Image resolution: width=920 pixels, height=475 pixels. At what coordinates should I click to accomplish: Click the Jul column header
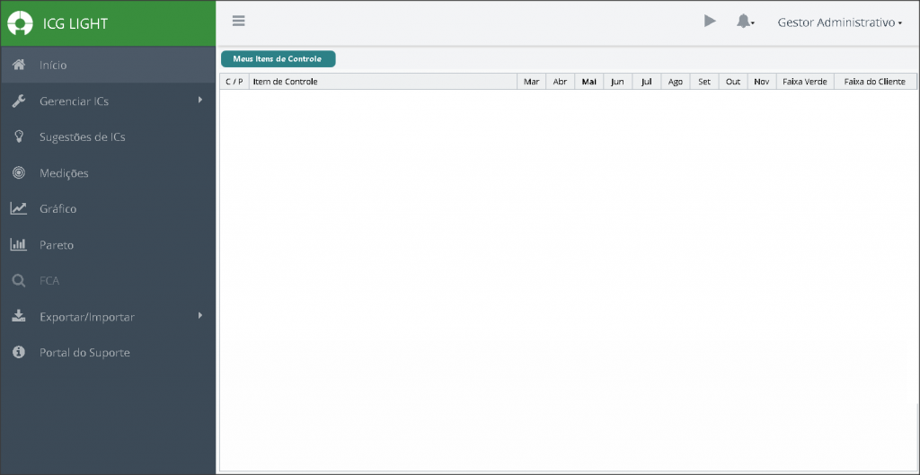[x=647, y=82]
